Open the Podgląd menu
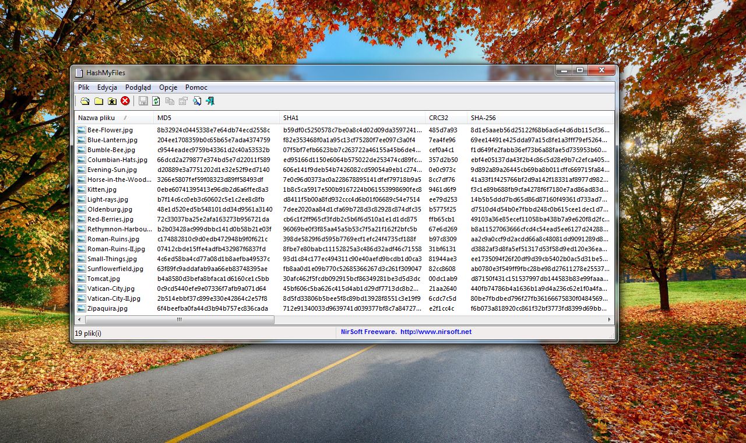 (138, 87)
